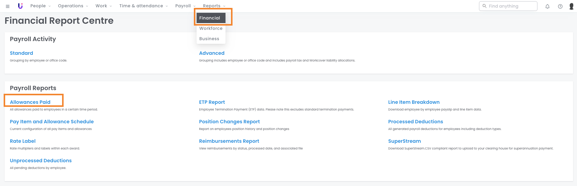Select Workforce from the Reports menu
This screenshot has width=577, height=186.
coord(211,28)
